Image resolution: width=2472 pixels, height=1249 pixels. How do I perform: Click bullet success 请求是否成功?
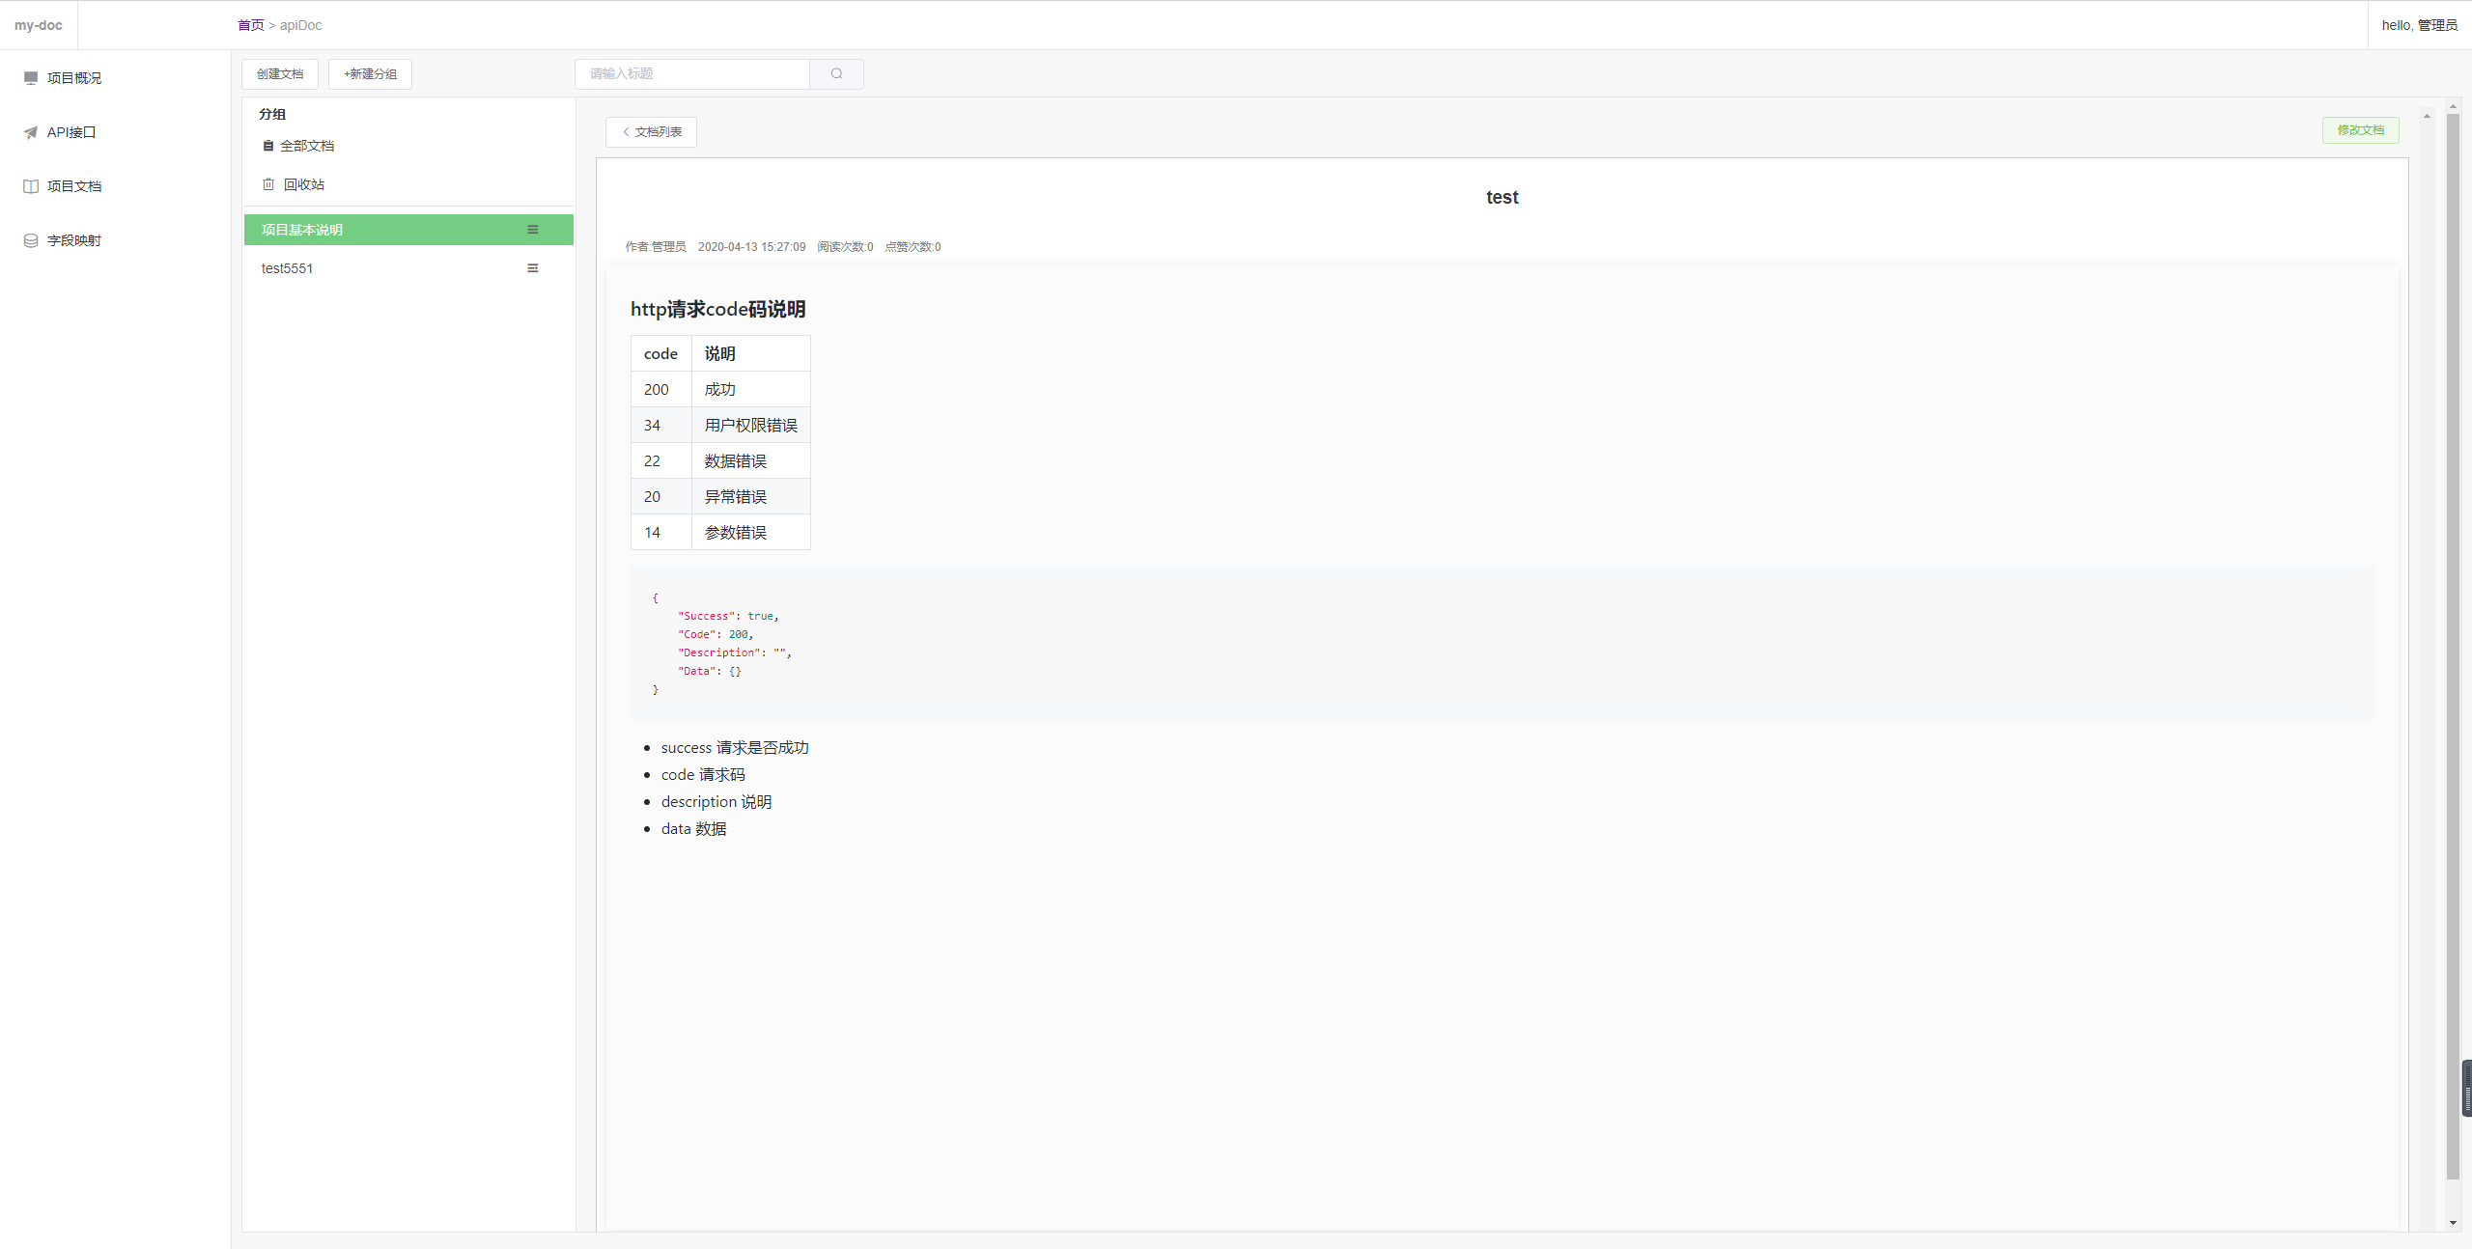pos(735,748)
